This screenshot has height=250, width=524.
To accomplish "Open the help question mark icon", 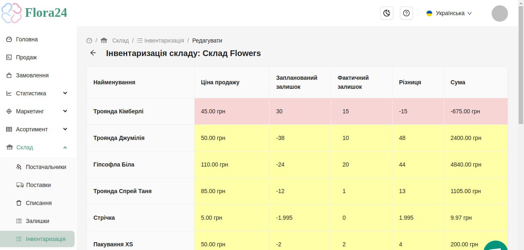I will [x=406, y=13].
